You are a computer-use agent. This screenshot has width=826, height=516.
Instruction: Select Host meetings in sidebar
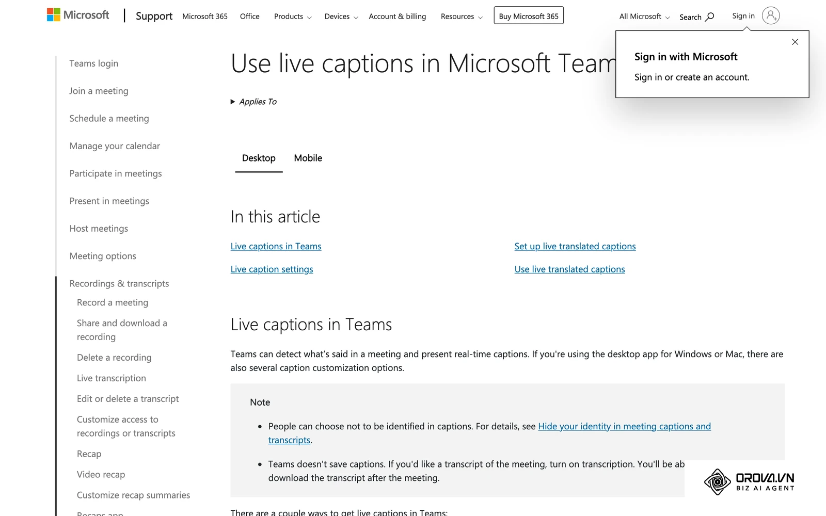coord(99,229)
